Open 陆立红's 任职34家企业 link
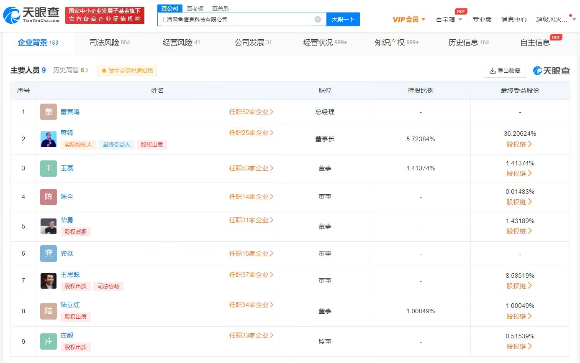580x363 pixels. pos(251,305)
